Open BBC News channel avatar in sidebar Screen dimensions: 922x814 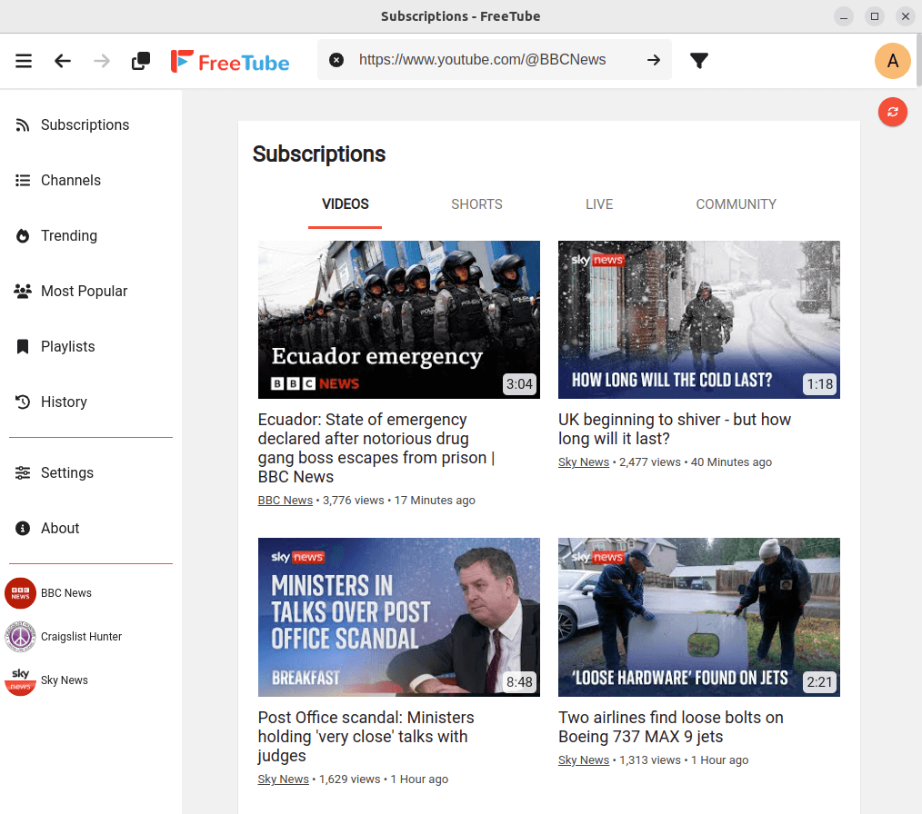21,593
